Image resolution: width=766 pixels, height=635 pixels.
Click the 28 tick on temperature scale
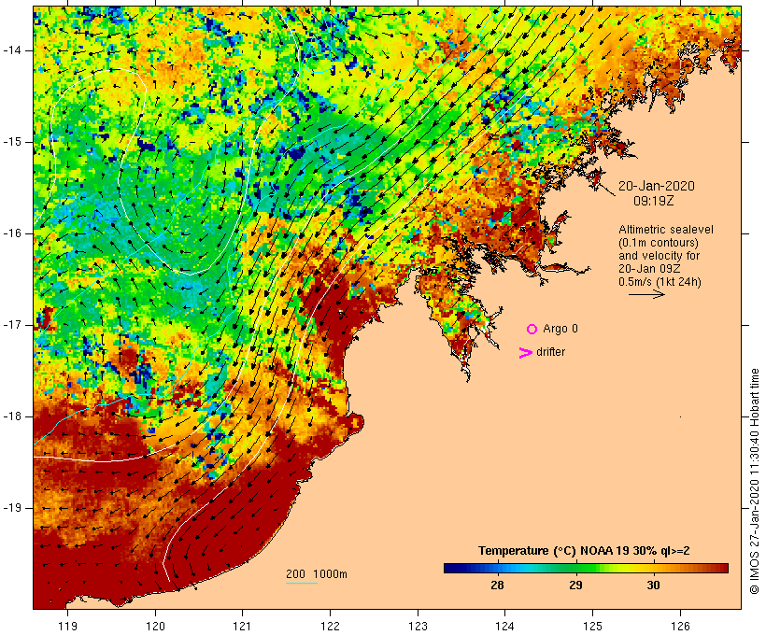497,586
